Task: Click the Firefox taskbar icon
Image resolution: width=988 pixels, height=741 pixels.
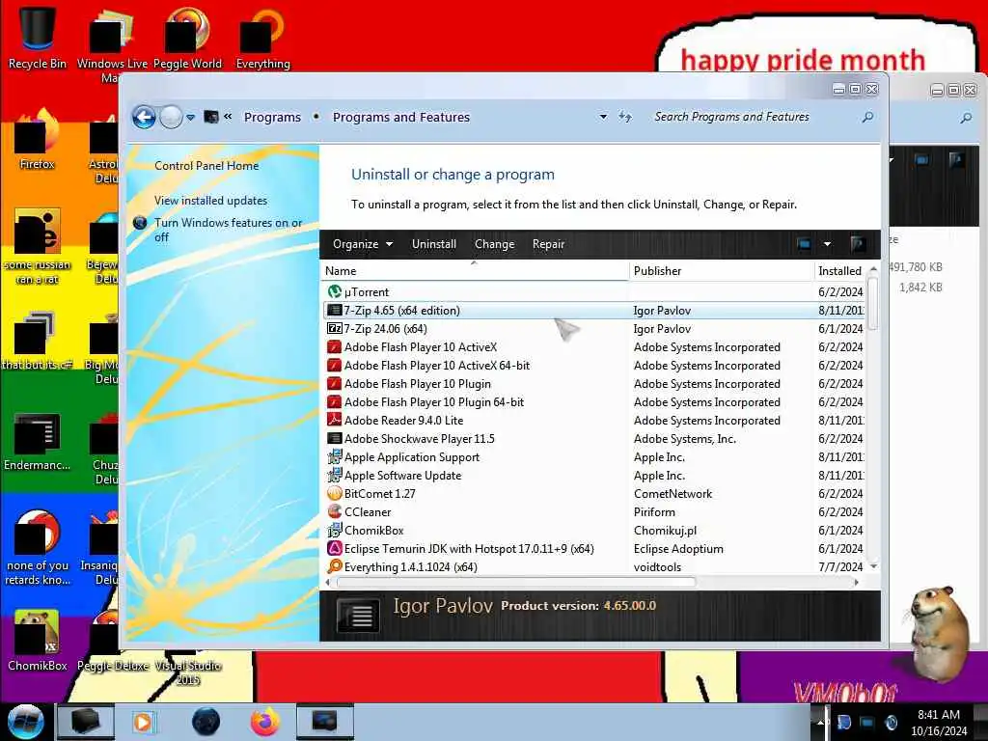Action: coord(265,722)
